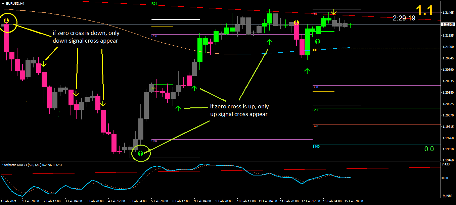Click yellow down signal arrow above 15 Feb 04:00 candles
This screenshot has height=205, width=456.
[333, 12]
